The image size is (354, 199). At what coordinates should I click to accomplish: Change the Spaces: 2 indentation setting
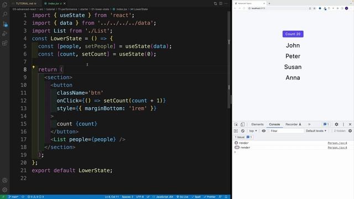tap(127, 197)
